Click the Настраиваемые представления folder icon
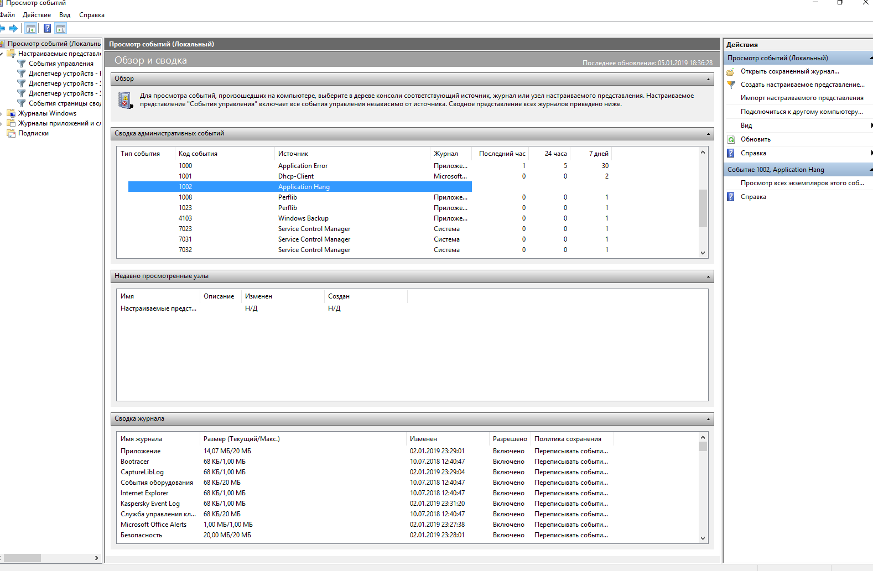The width and height of the screenshot is (873, 571). coord(11,54)
